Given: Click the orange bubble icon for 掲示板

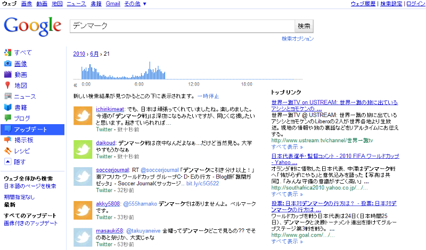Looking at the screenshot, I should click(7, 140).
